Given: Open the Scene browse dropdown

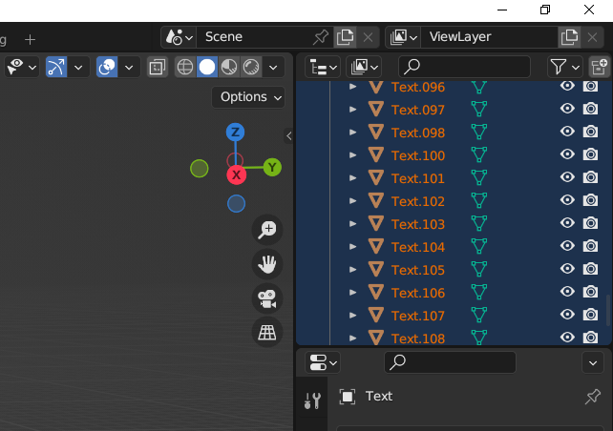Looking at the screenshot, I should (x=179, y=37).
